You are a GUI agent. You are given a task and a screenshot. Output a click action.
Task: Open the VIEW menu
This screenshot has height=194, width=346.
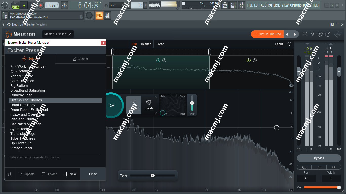coord(285,5)
